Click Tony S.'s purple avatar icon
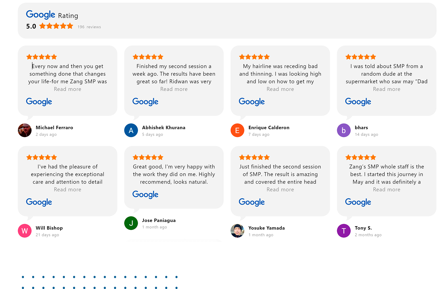 (344, 231)
